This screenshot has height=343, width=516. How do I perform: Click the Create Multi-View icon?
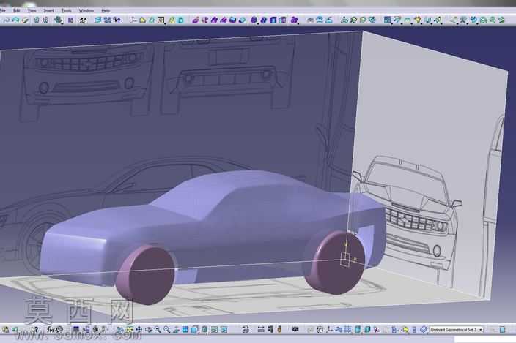click(185, 329)
